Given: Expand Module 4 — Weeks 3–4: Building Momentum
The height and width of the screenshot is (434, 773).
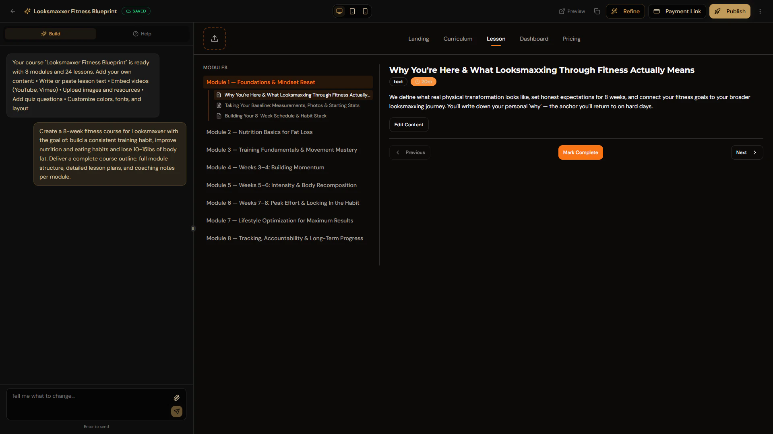Looking at the screenshot, I should tap(288, 167).
